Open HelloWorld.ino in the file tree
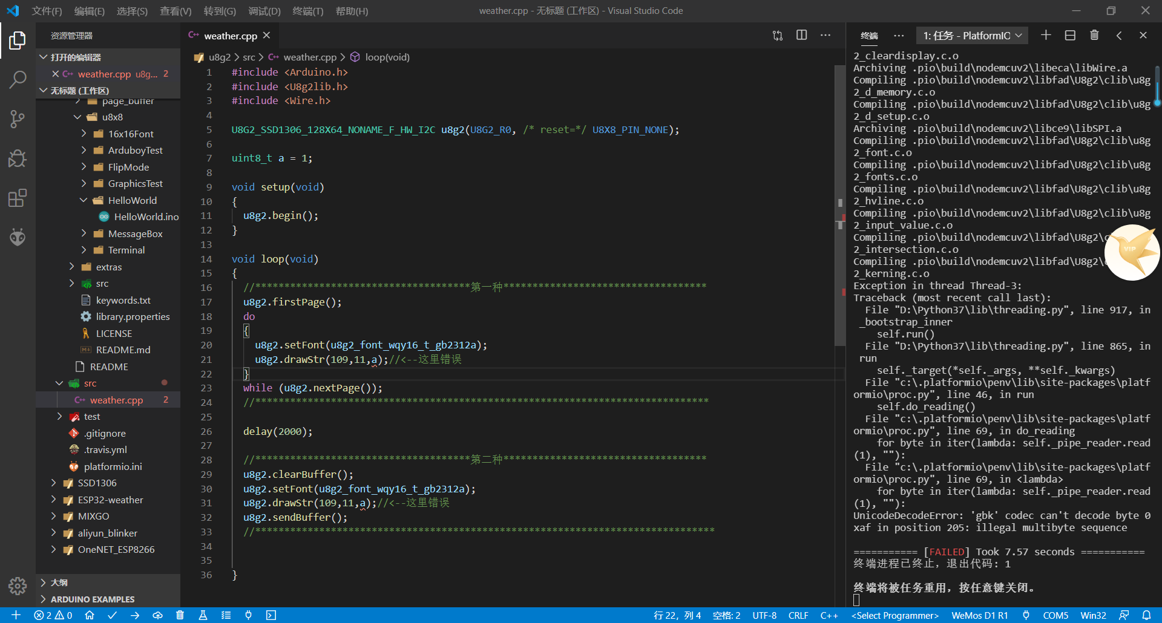Image resolution: width=1162 pixels, height=623 pixels. tap(146, 217)
